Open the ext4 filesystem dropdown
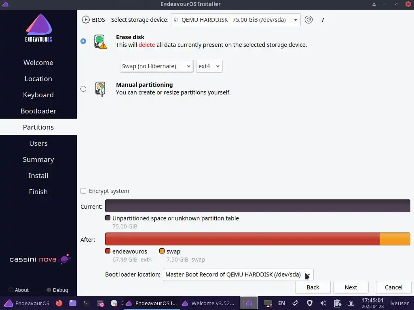The width and height of the screenshot is (414, 310). (x=209, y=66)
